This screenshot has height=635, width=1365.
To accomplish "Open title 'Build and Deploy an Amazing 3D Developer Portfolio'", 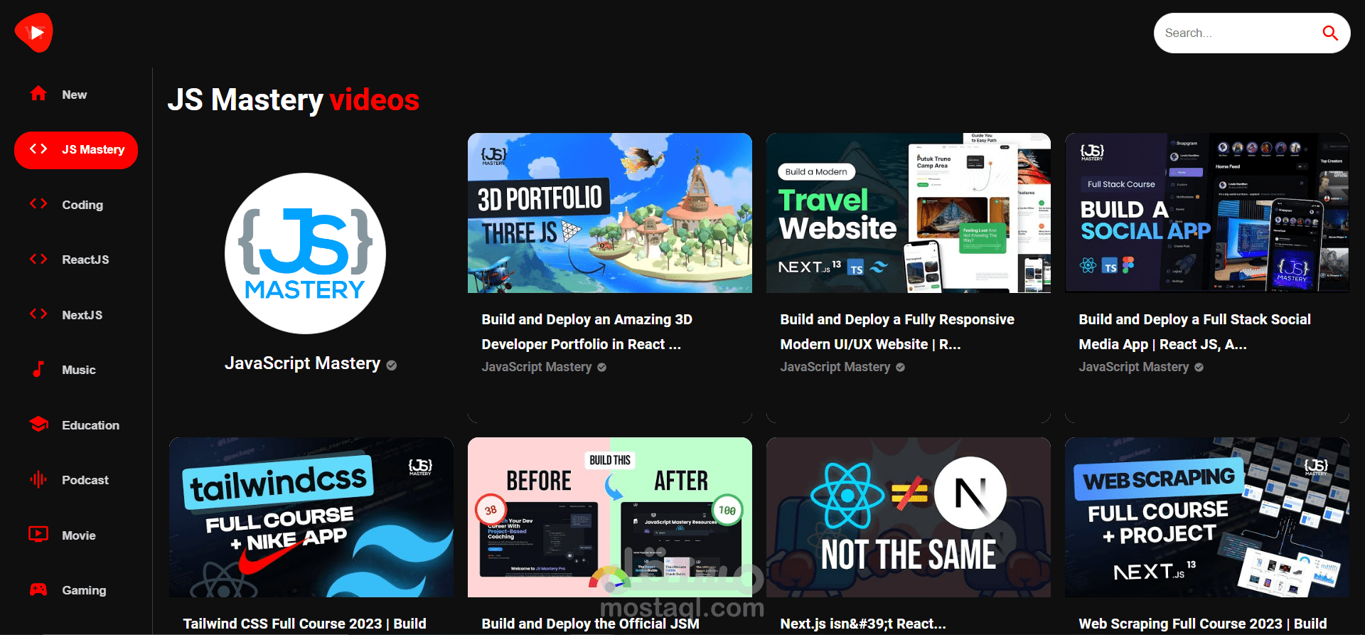I will click(587, 332).
